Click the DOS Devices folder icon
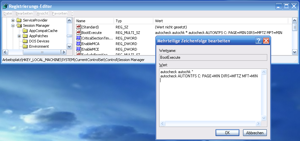This screenshot has width=300, height=141. 25,41
